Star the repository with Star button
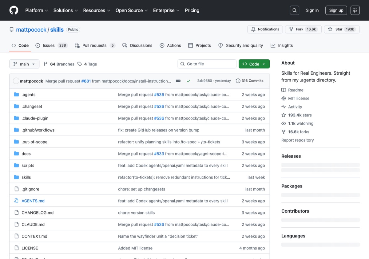Screen dimensions: 369x259 coord(342,29)
